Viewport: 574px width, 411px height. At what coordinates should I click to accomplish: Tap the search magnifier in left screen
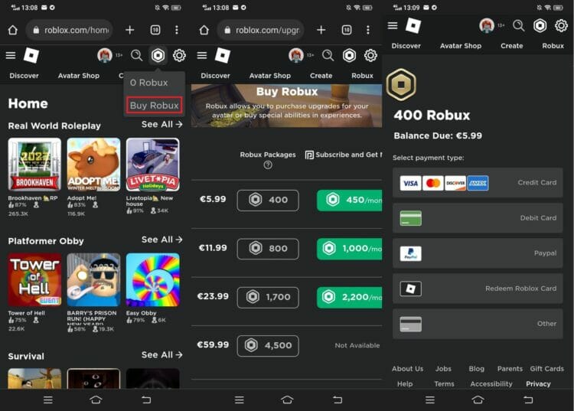[x=136, y=56]
